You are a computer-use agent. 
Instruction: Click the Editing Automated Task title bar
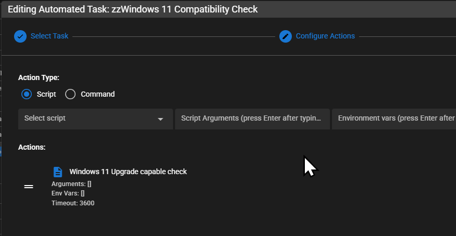tap(229, 9)
